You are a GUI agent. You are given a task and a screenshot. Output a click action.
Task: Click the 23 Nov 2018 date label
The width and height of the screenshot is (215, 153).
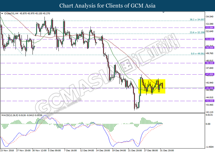7,151
